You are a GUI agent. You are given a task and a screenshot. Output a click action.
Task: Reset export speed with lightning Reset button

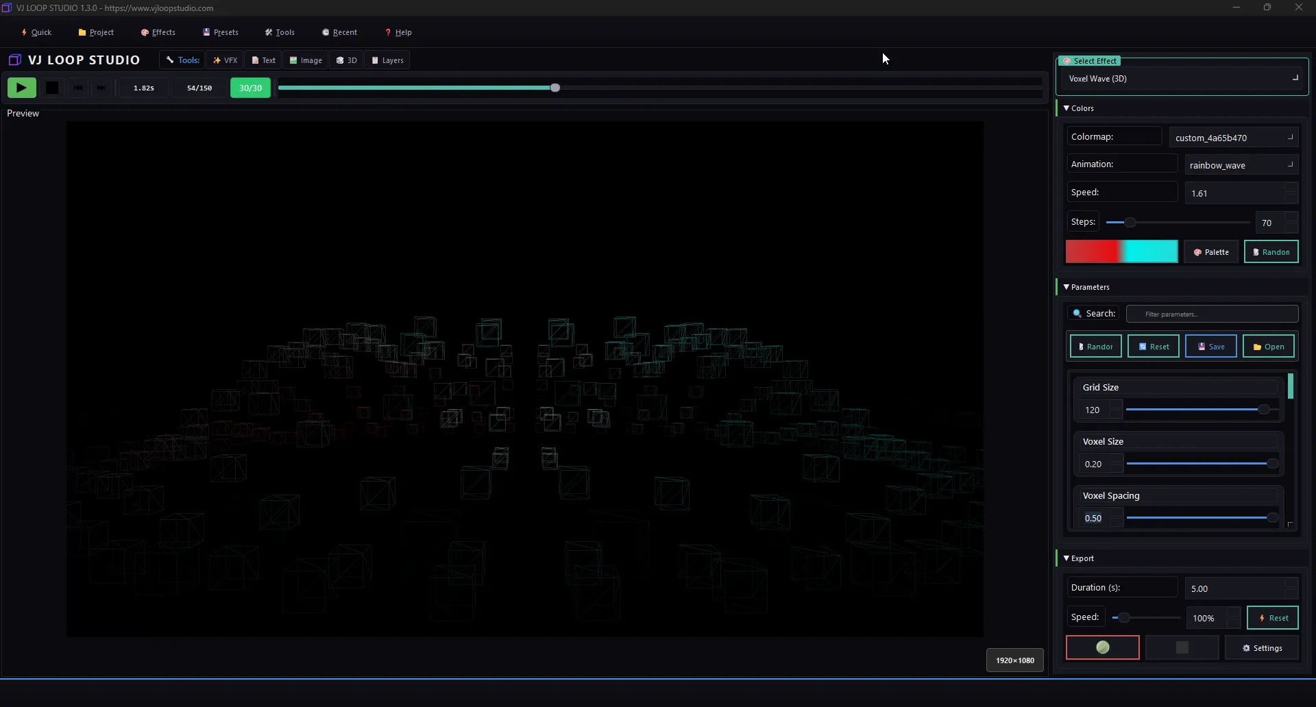[x=1273, y=618]
